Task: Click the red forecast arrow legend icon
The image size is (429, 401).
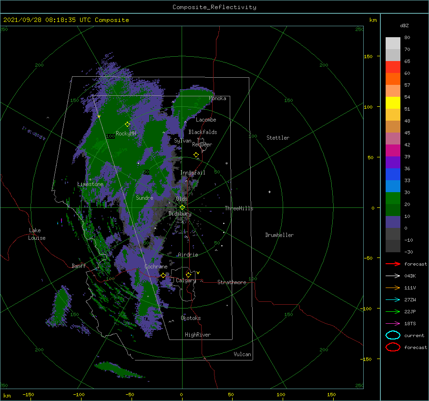Action: [393, 264]
